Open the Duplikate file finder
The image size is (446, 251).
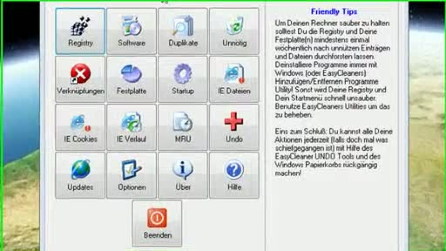(x=183, y=31)
